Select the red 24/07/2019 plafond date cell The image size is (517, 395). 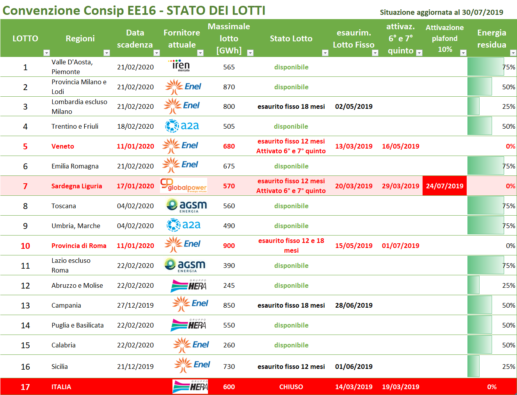coord(444,186)
